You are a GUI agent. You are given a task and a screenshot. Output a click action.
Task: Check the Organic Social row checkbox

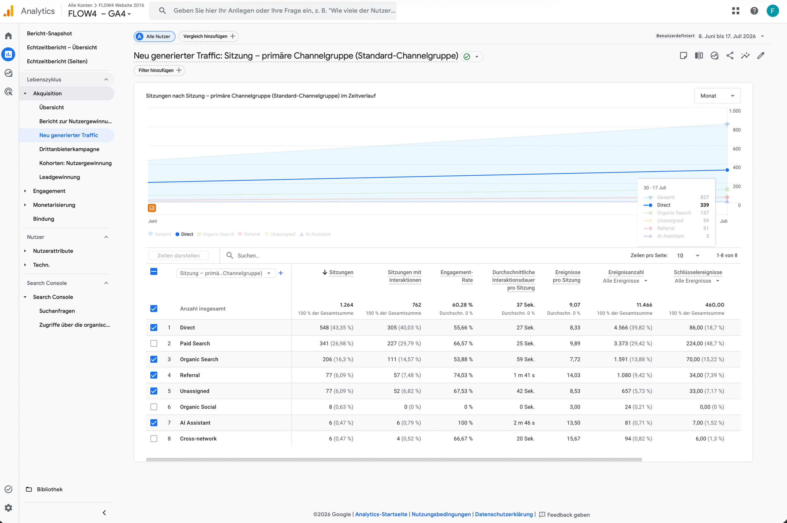click(x=154, y=407)
